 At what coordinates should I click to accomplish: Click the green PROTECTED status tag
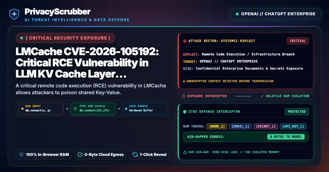[x=297, y=112]
